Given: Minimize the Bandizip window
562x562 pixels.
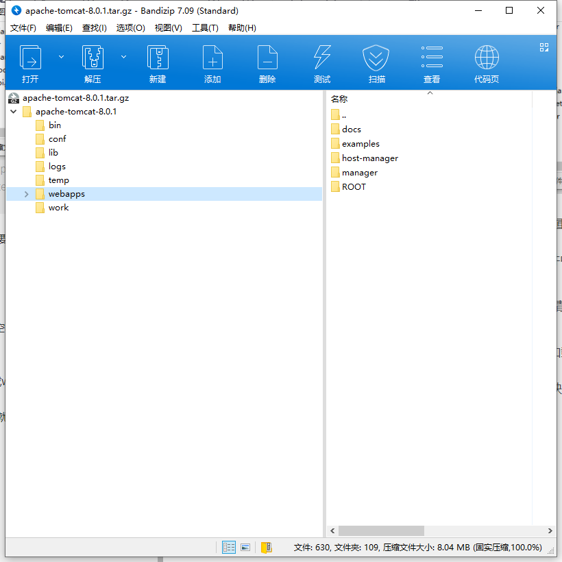Looking at the screenshot, I should point(478,10).
